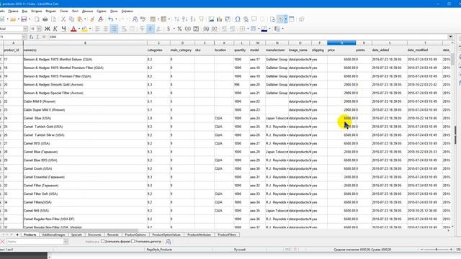Open the font color dropdown arrow
The image size is (461, 259).
coord(79,29)
